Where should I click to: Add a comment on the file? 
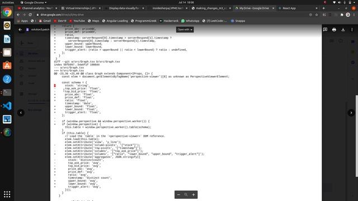[x=325, y=30]
